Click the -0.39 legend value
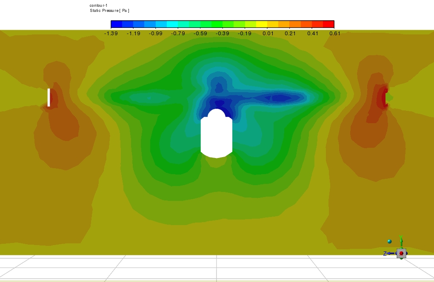The width and height of the screenshot is (434, 282). pos(223,34)
